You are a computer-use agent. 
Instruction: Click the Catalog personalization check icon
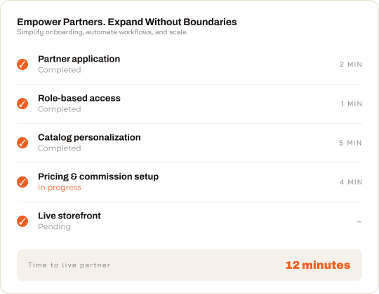tap(22, 143)
